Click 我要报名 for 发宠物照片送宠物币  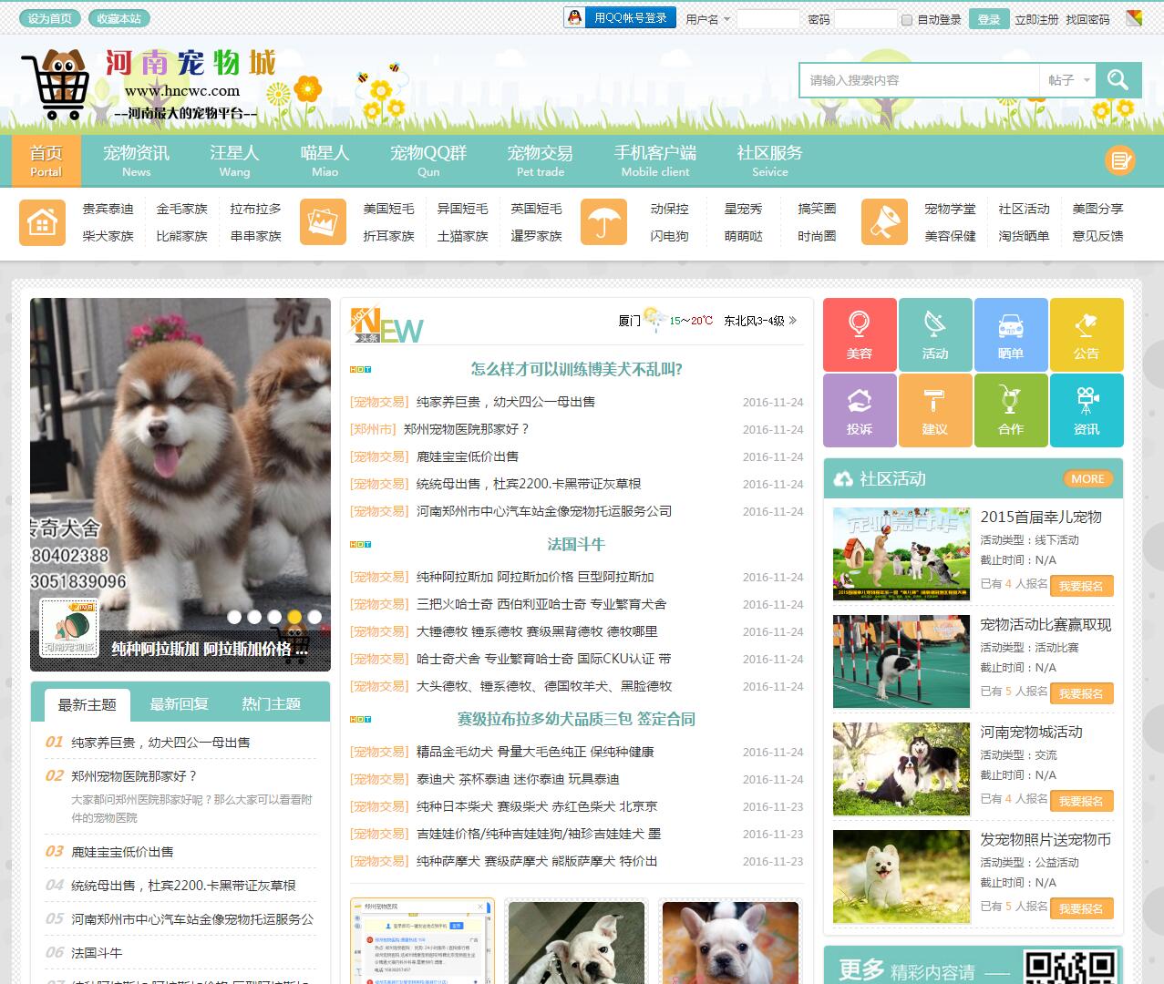[x=1081, y=908]
